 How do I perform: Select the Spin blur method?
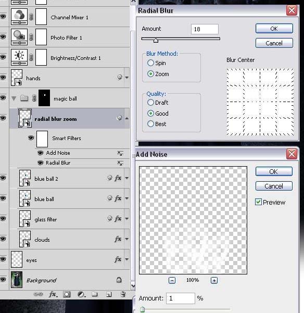150,63
